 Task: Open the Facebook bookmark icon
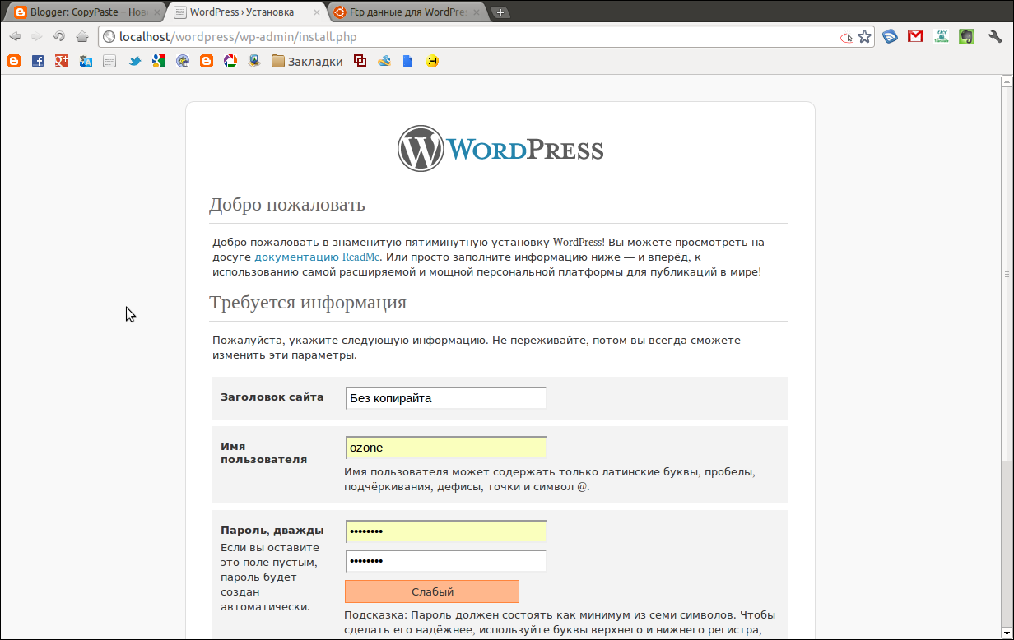click(38, 61)
